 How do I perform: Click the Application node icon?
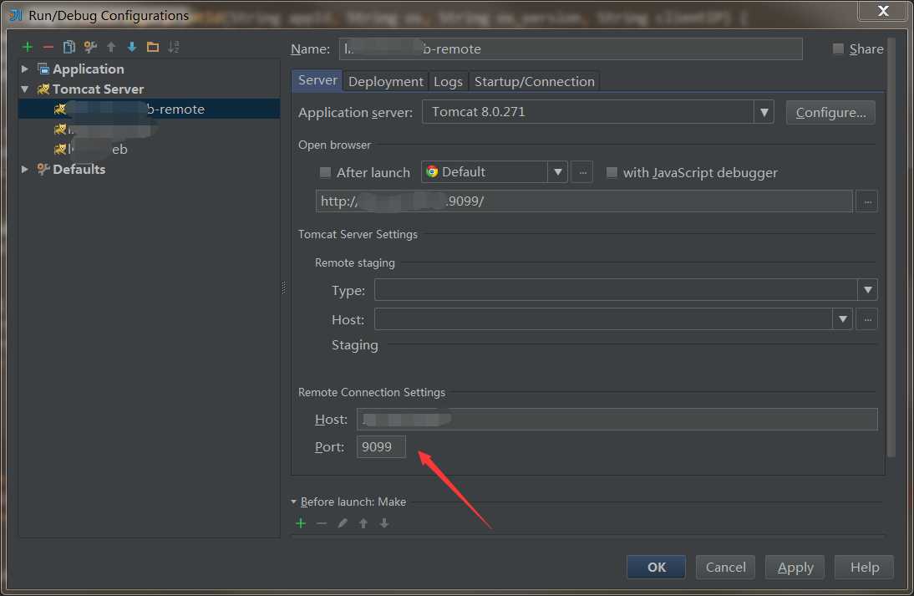[x=43, y=69]
